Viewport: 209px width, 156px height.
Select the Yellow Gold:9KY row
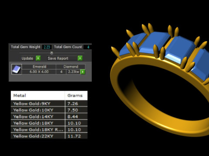pyautogui.click(x=49, y=104)
